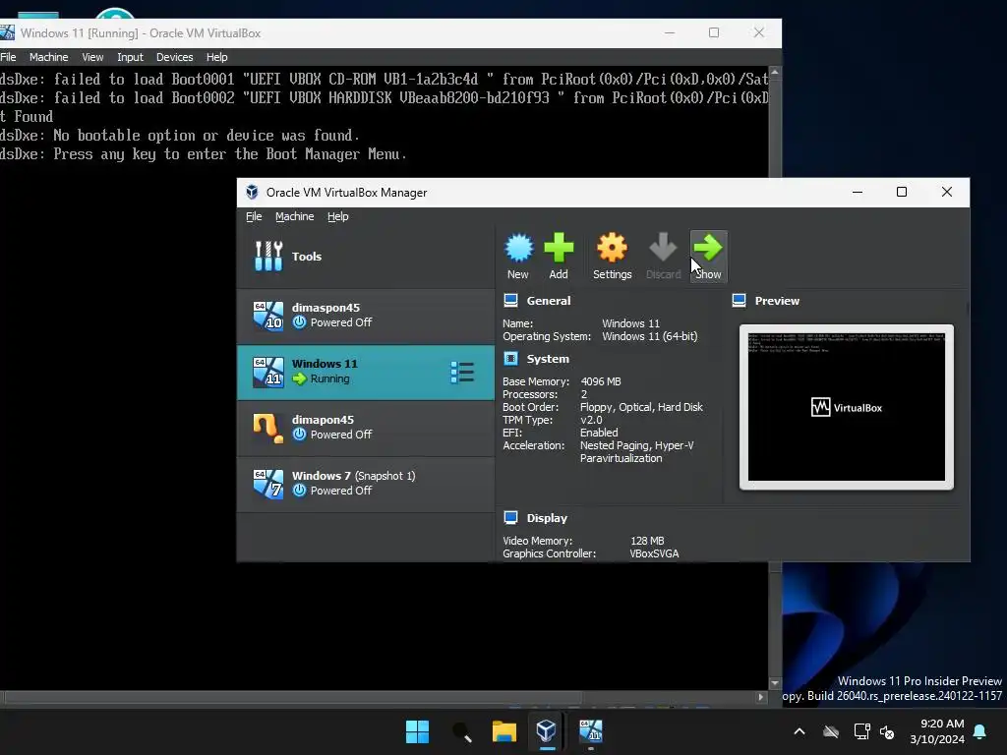Click horizontal scrollbar right arrow in VM window
The width and height of the screenshot is (1007, 755).
(761, 697)
